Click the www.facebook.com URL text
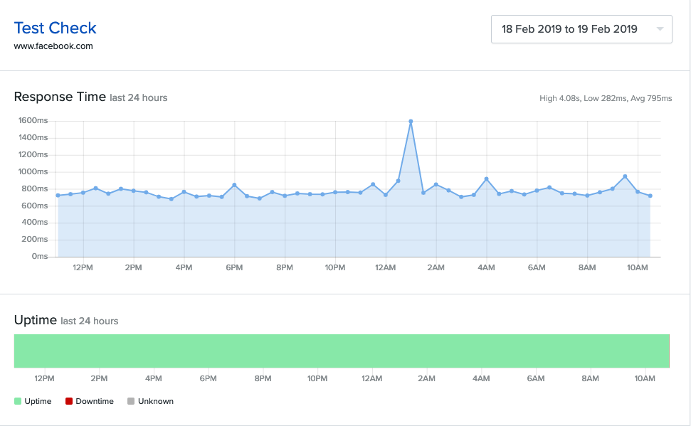The width and height of the screenshot is (691, 426). pyautogui.click(x=53, y=46)
